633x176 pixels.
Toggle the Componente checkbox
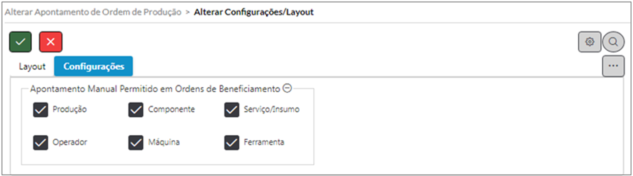point(136,110)
